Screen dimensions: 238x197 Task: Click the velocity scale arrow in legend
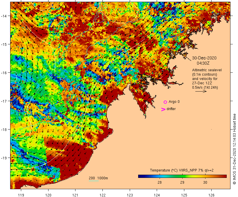point(201,91)
